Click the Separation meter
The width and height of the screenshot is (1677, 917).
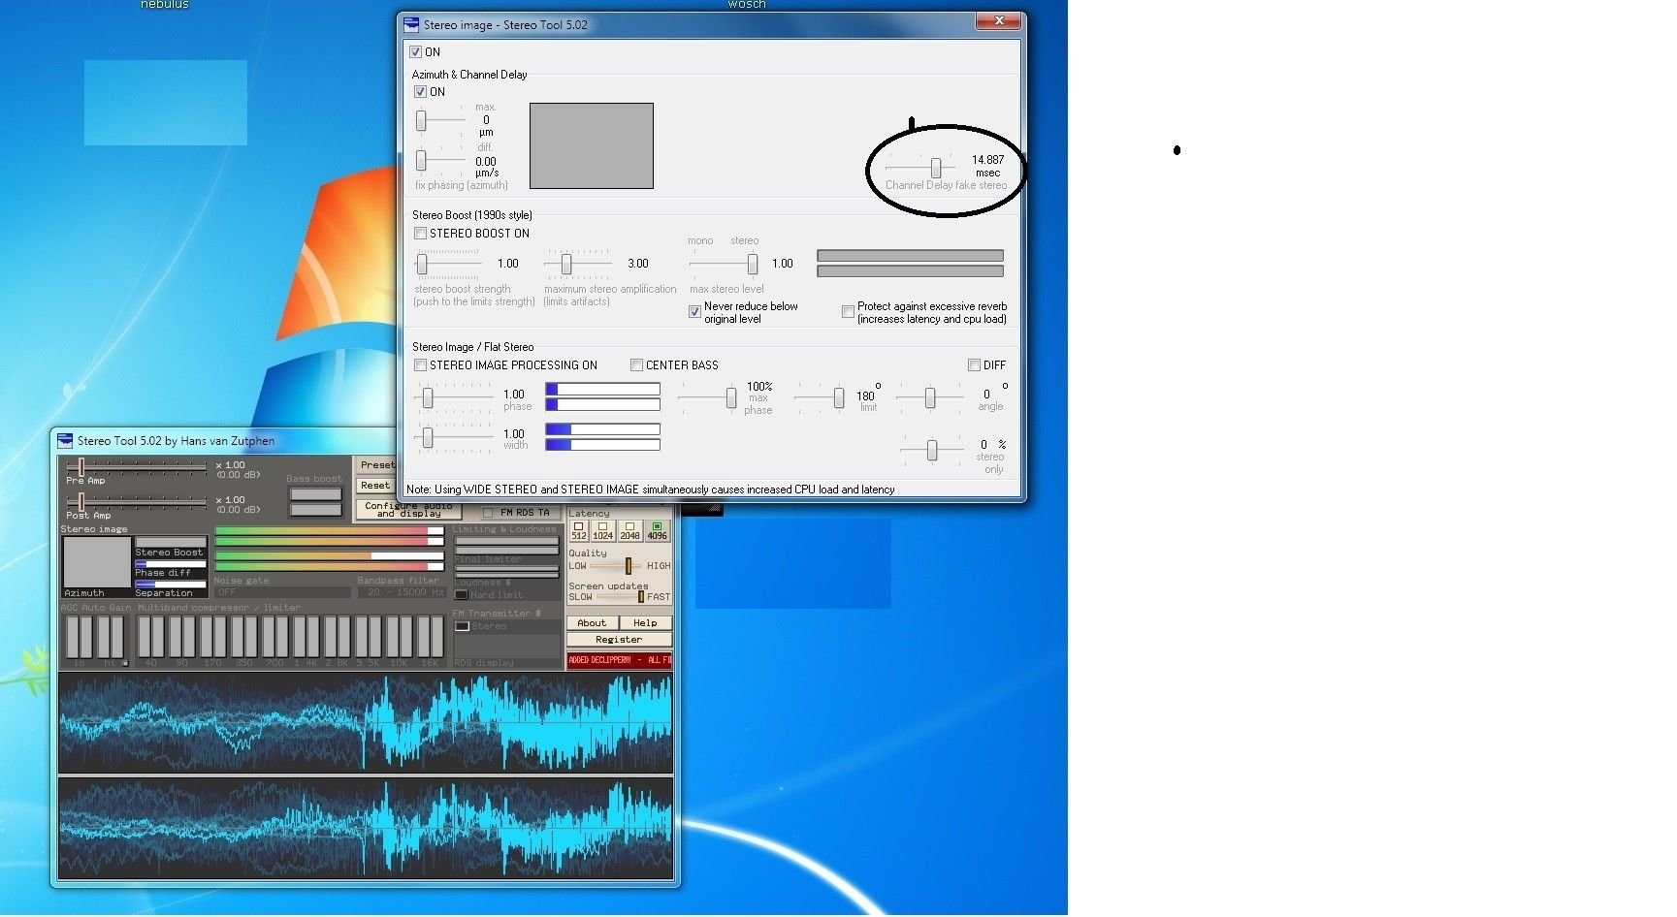click(171, 585)
